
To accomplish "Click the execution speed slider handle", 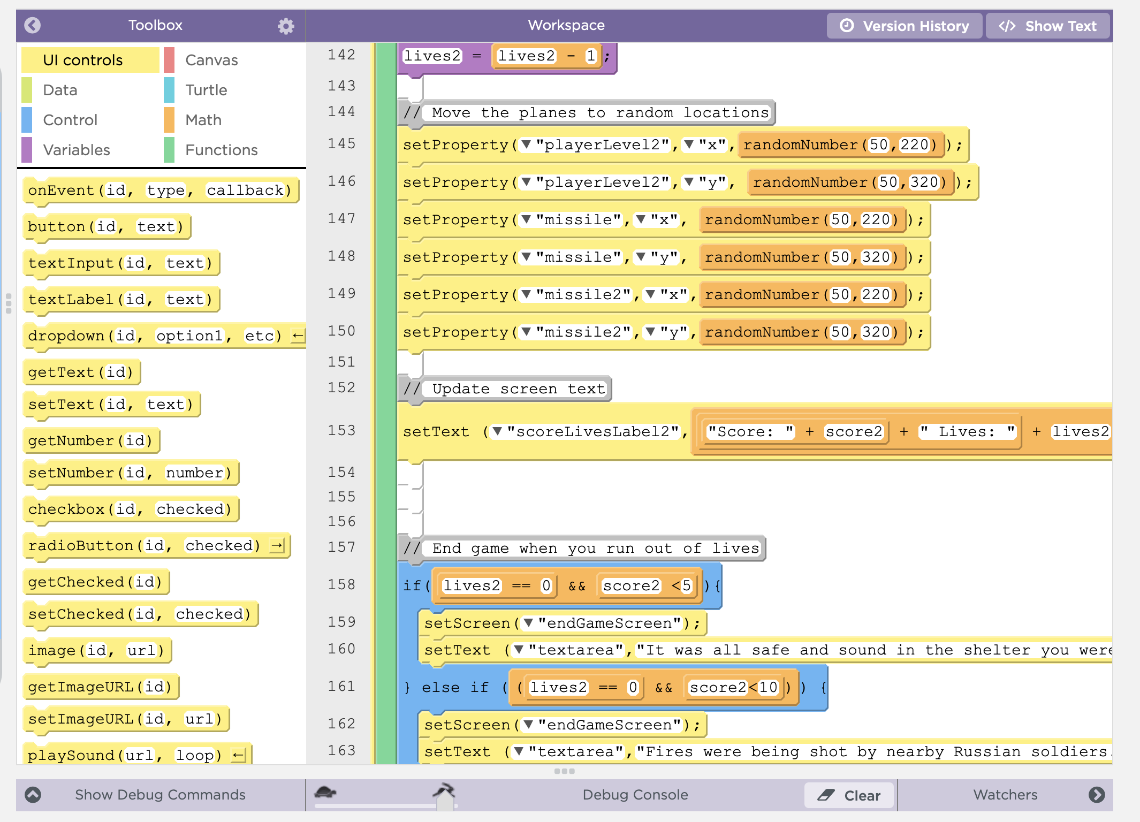I will click(x=445, y=801).
